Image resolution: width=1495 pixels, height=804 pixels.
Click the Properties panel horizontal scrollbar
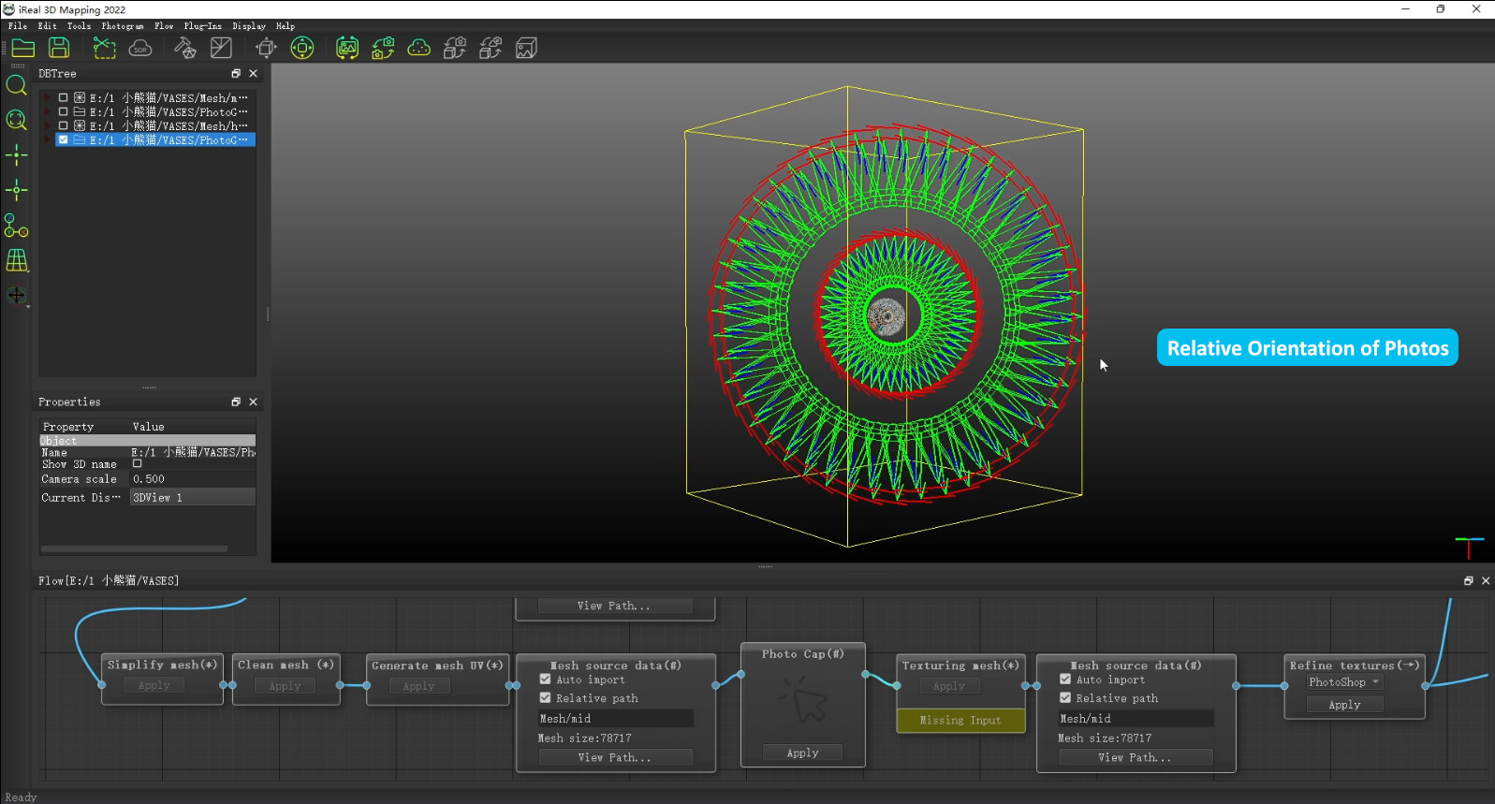[134, 548]
